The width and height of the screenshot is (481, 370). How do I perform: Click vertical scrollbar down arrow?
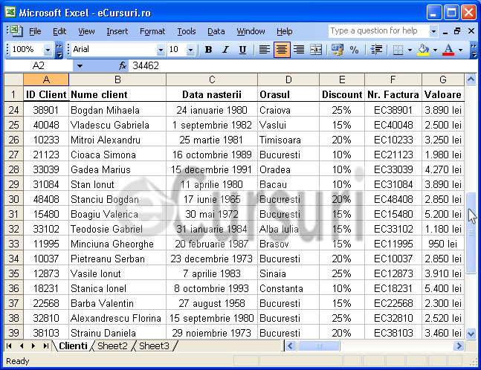point(471,333)
